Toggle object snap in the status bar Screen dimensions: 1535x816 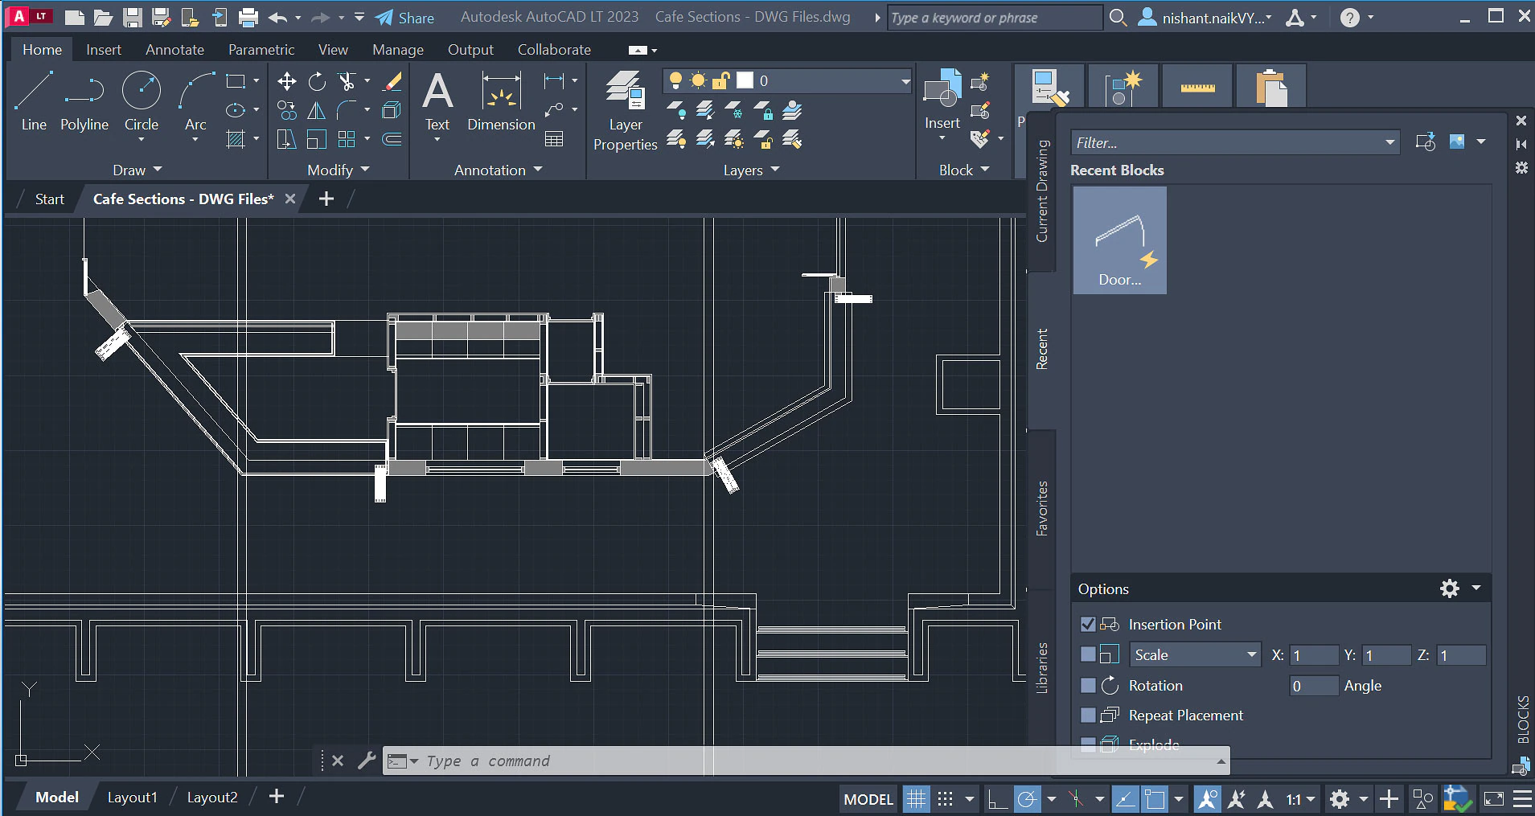(x=1027, y=798)
